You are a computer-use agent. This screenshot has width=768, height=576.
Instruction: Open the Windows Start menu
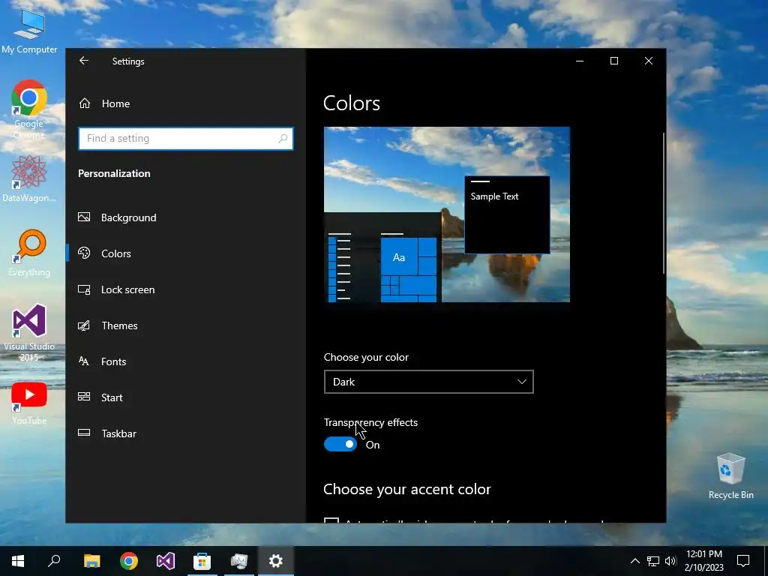point(18,561)
